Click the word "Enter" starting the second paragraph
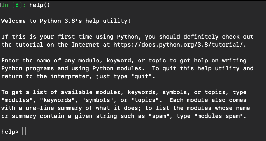Image resolution: width=266 pixels, height=141 pixels. pyautogui.click(x=10, y=61)
